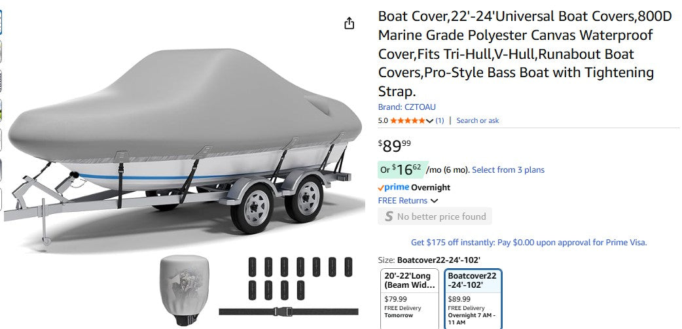Click the S icon beside 'No better price found'
The image size is (682, 329).
click(389, 216)
